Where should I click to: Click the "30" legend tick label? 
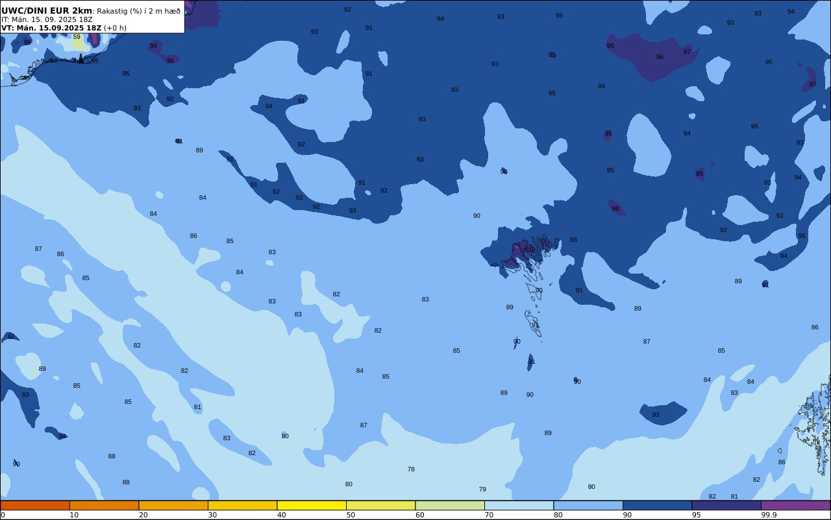(212, 515)
